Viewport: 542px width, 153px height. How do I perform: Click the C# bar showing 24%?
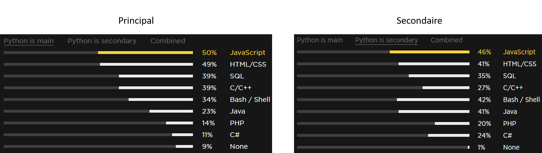click(x=449, y=135)
